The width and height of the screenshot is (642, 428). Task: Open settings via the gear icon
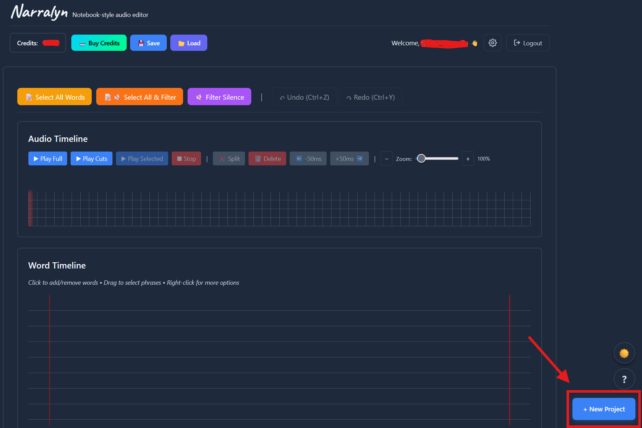coord(492,43)
